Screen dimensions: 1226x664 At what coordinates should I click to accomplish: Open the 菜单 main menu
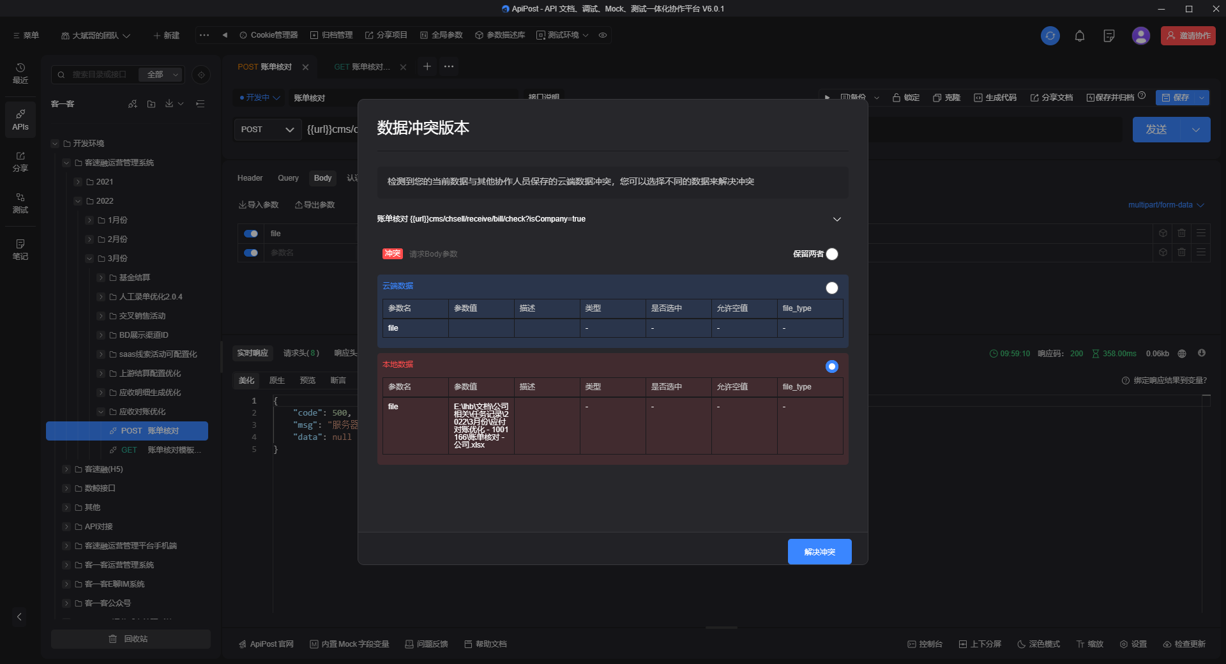click(26, 35)
